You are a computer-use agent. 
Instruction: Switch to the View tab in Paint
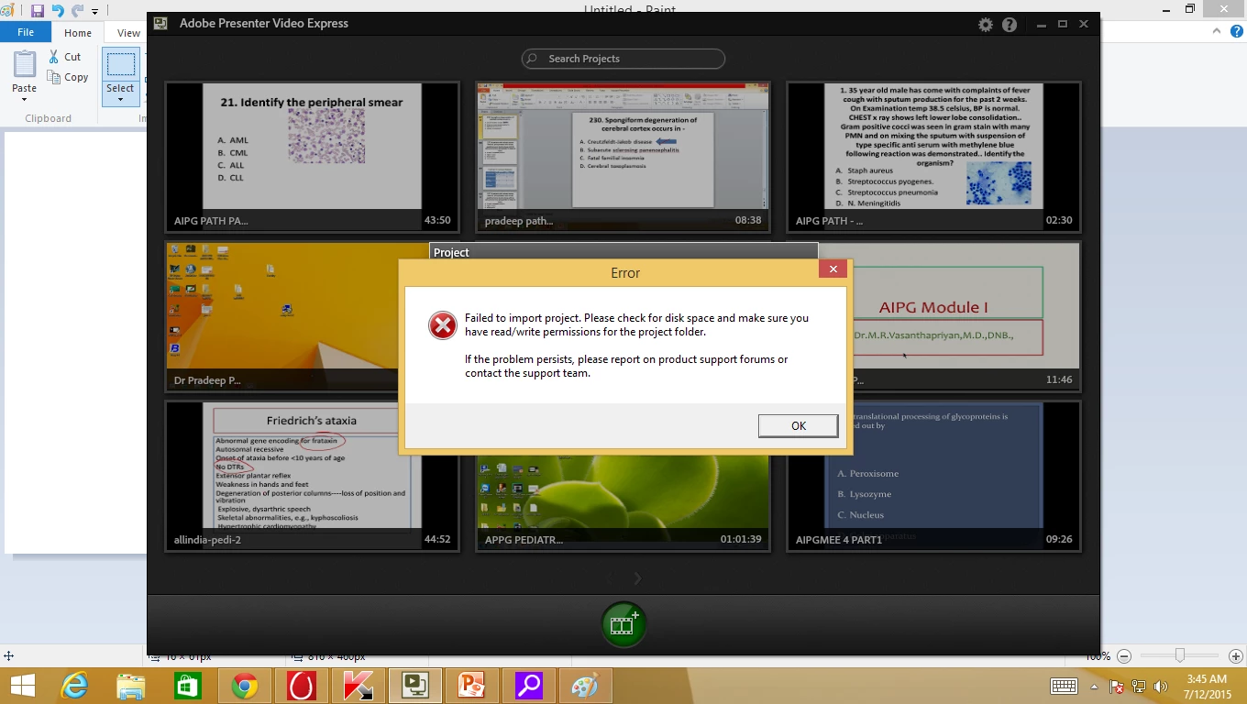128,33
